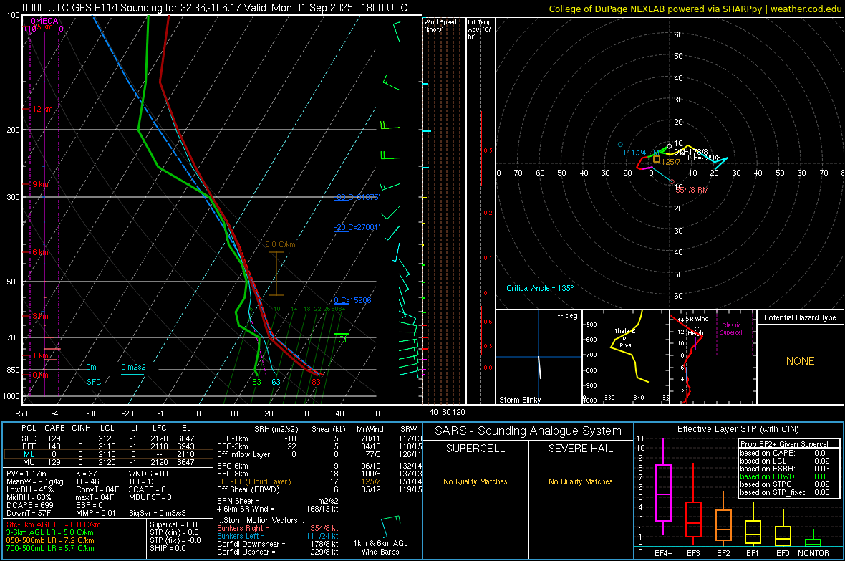Click the Effective Layer STP chart title
Screen dimensions: 845x561
(738, 429)
